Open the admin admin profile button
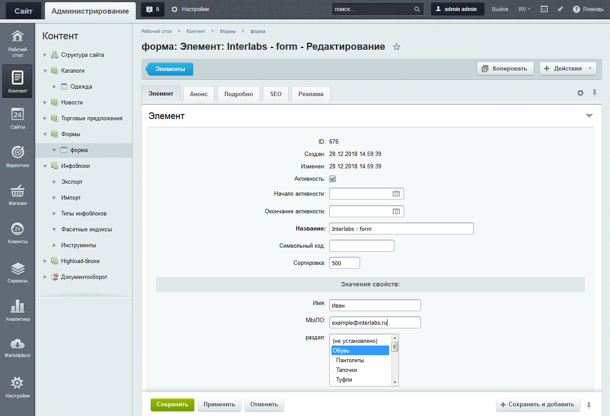This screenshot has height=416, width=610. (x=457, y=9)
